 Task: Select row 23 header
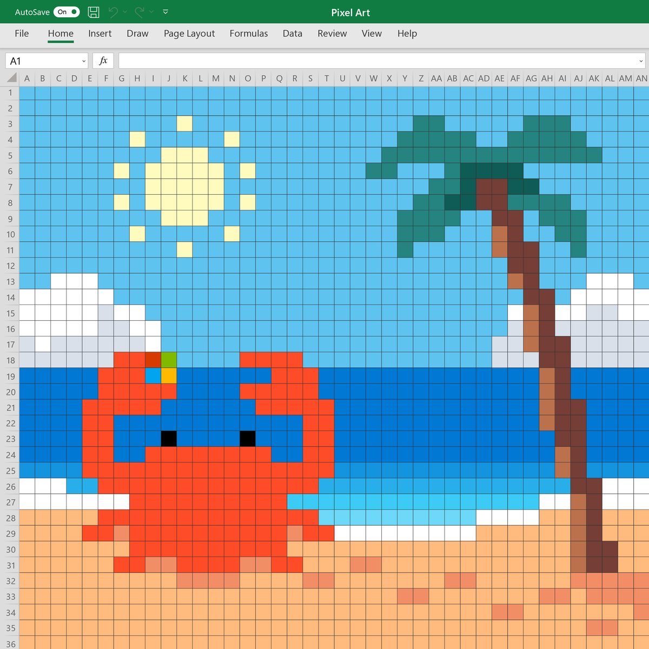tap(10, 439)
